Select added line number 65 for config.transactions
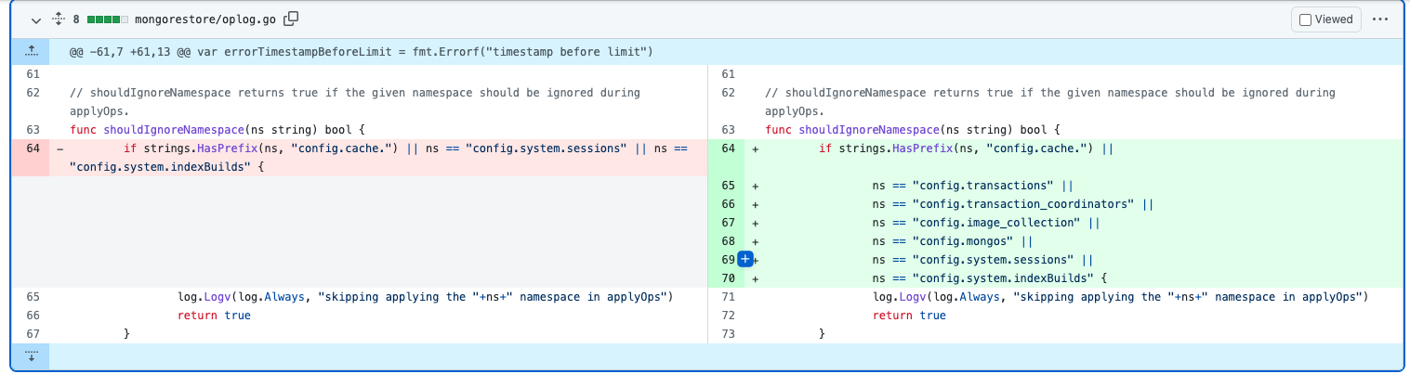 [x=728, y=186]
